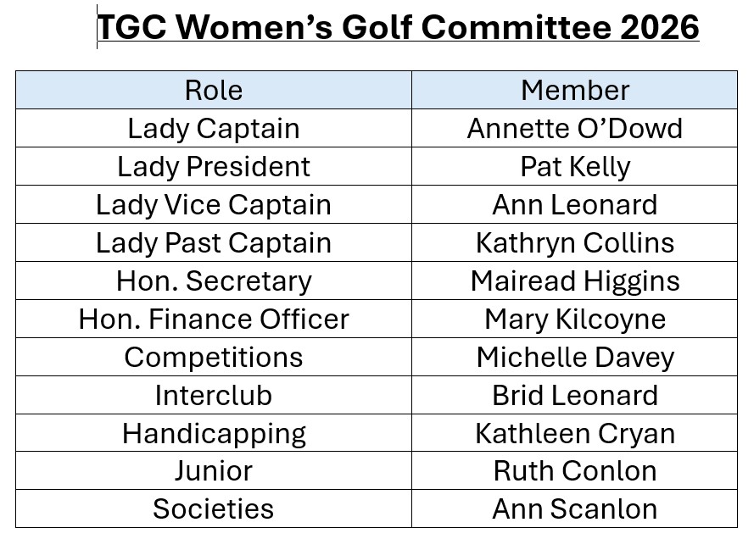Select the Mairead Higgins cell
This screenshot has height=539, width=754.
point(575,281)
